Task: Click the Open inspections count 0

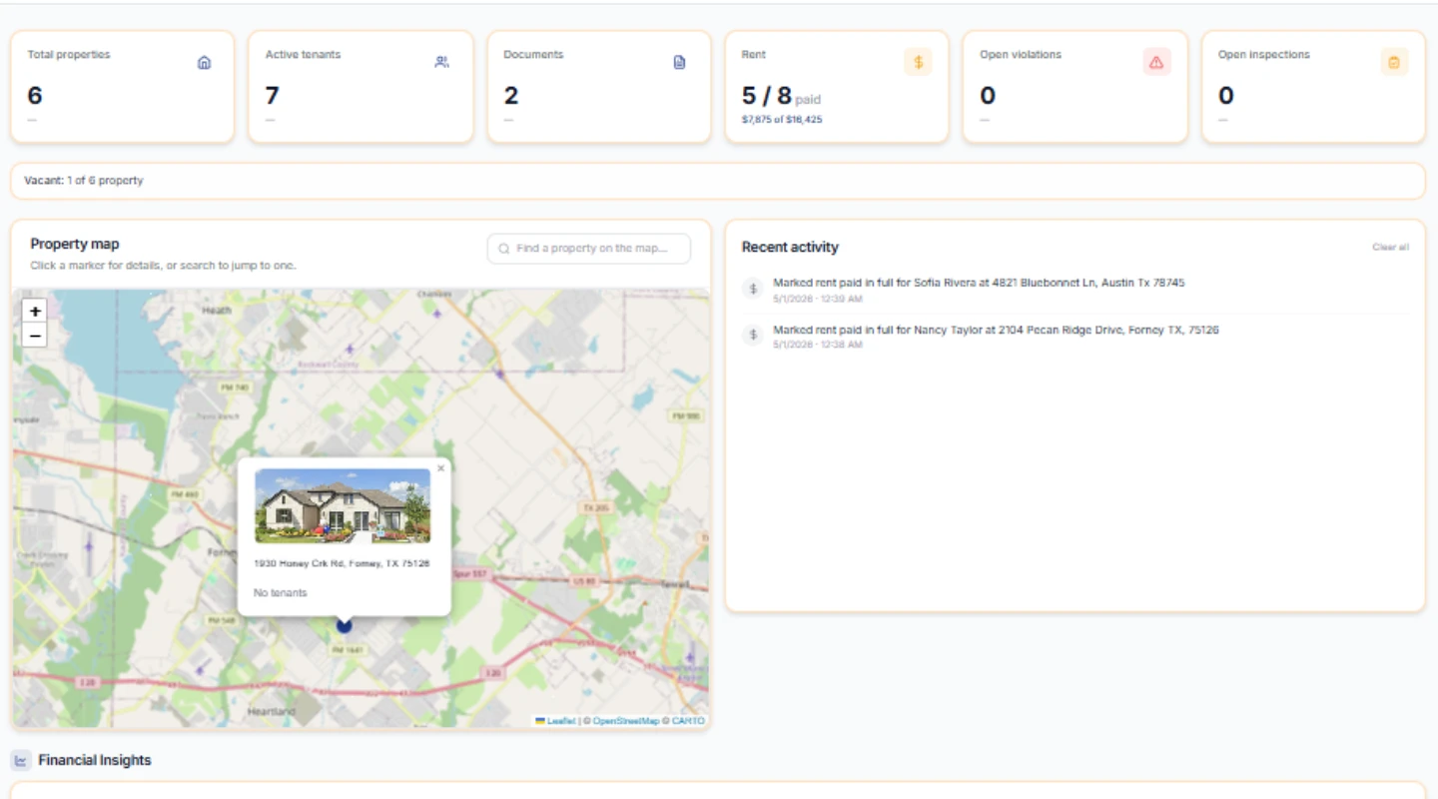Action: 1226,96
